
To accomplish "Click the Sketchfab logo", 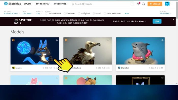I will click(13, 4).
